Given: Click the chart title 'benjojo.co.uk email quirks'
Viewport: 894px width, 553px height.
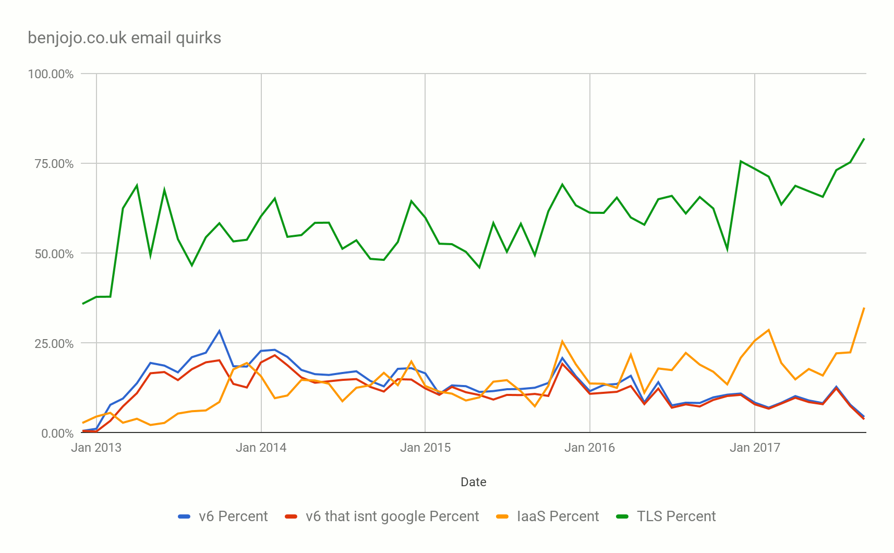Looking at the screenshot, I should (125, 38).
